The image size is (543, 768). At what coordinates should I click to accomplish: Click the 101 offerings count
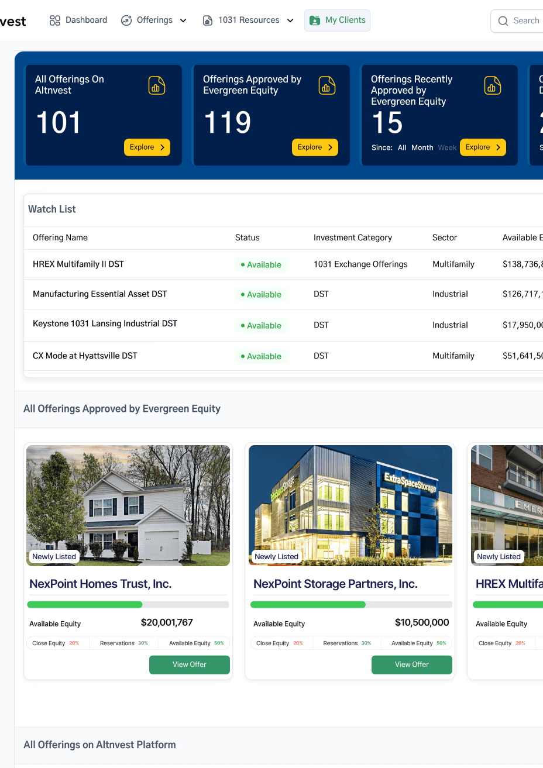(x=59, y=123)
